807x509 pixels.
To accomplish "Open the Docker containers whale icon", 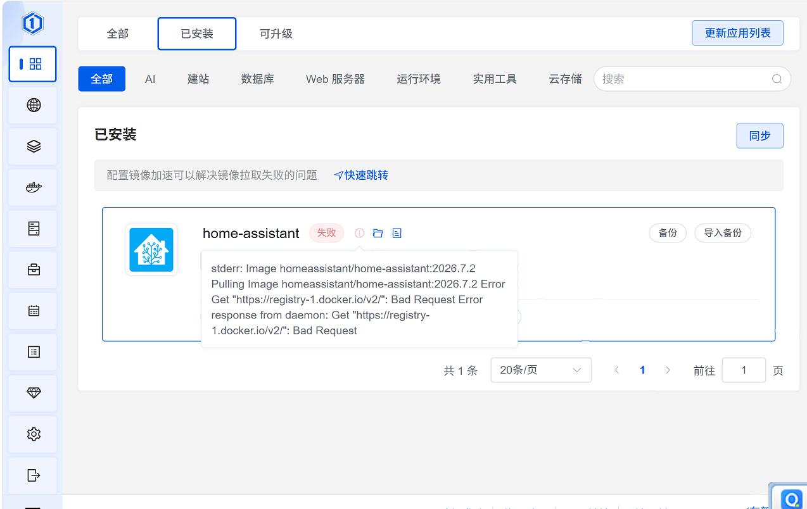I will (34, 187).
